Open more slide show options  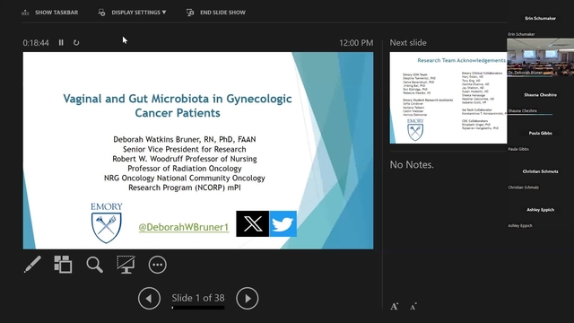[158, 265]
